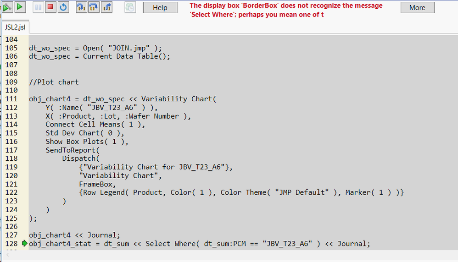Click line number 105 in the gutter
458x262 pixels.
tap(11, 48)
